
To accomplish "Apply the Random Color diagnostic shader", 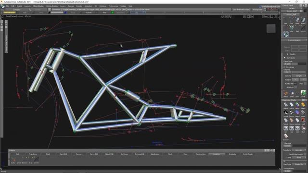I will pos(297,105).
